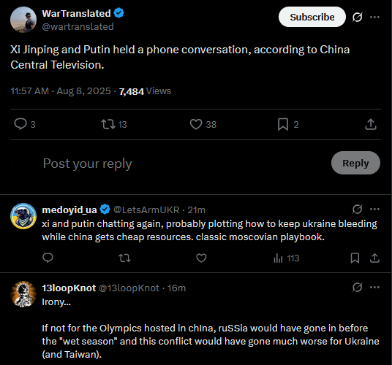The width and height of the screenshot is (392, 365).
Task: Bookmark medoyid_ua's comment
Action: 355,258
